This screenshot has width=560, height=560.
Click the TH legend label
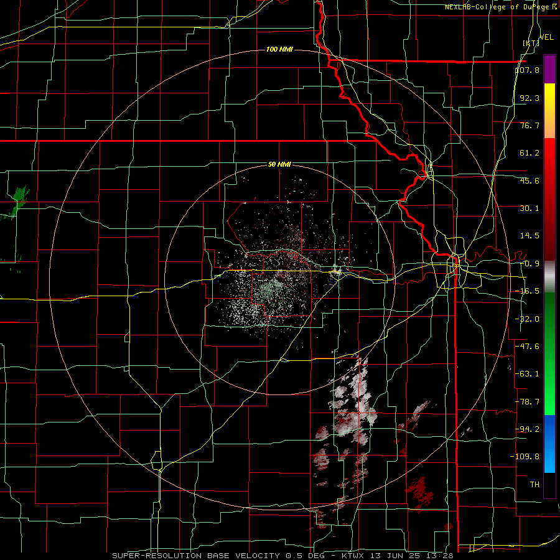[534, 485]
